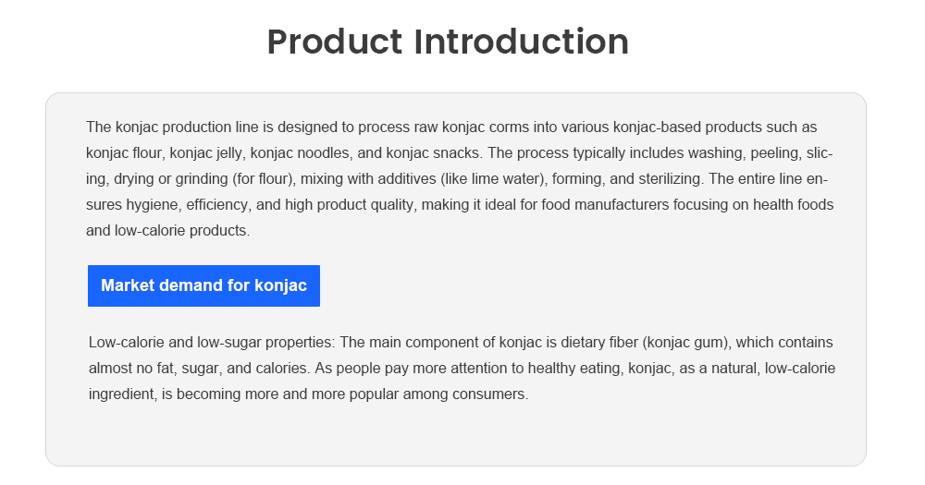
Task: Select the phrase 'konjac flour,' in the paragraph
Action: 126,153
